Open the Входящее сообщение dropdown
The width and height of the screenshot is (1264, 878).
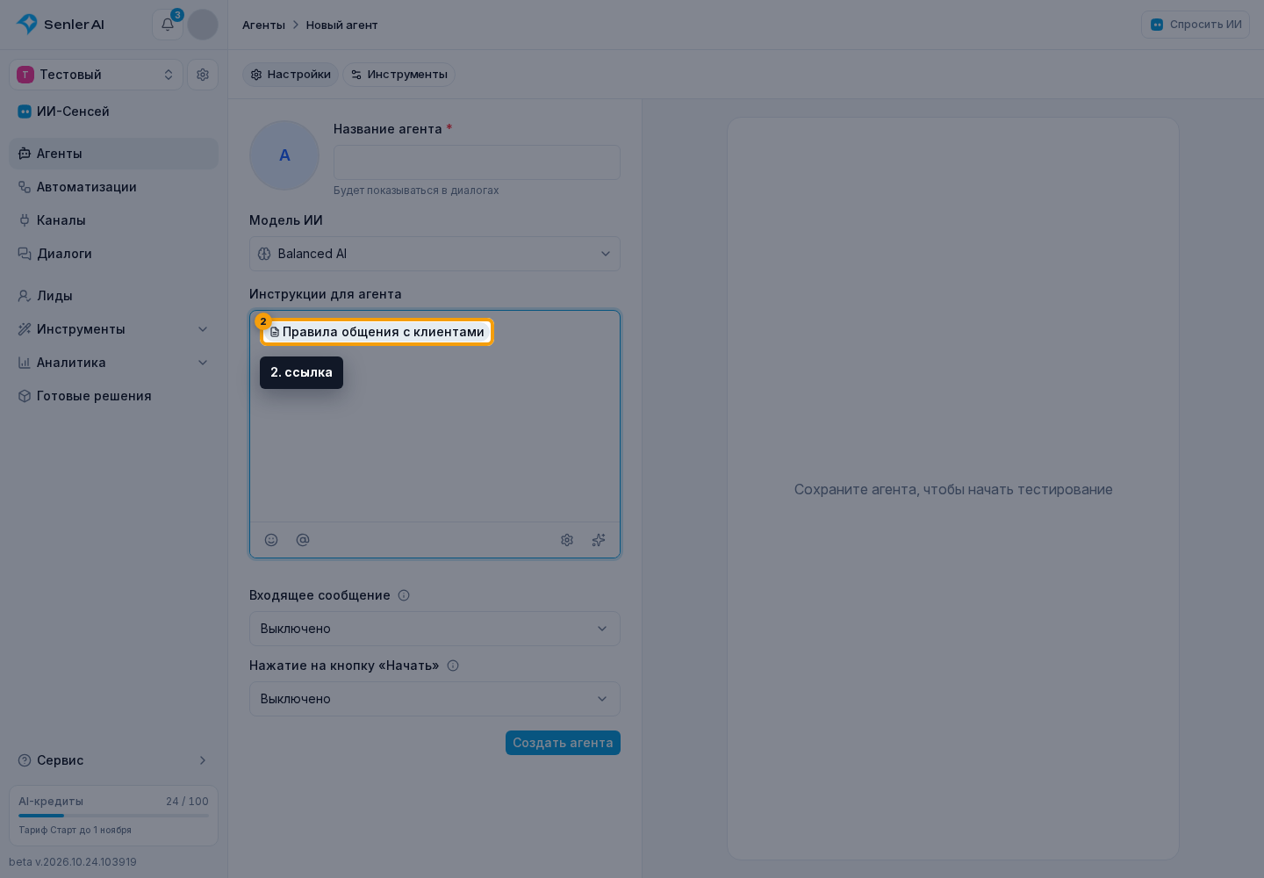pos(434,629)
